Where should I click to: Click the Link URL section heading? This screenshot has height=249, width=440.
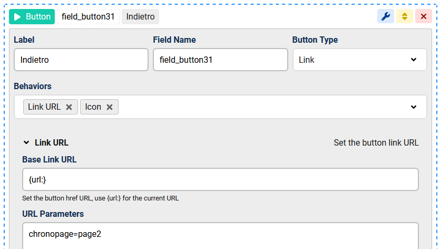click(52, 142)
